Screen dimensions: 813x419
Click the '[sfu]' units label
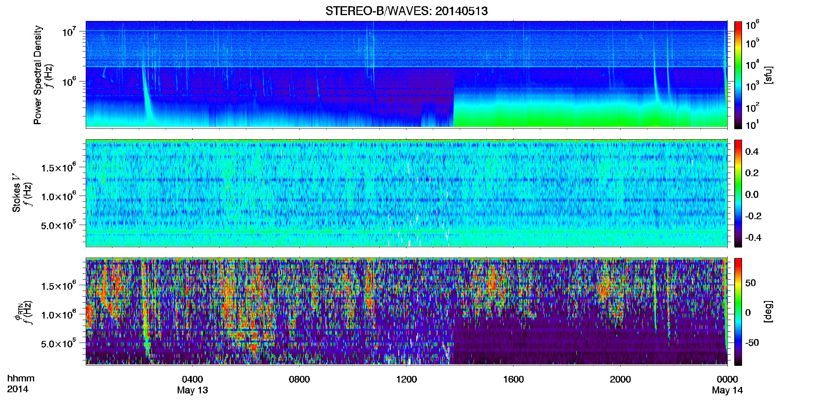(x=768, y=75)
